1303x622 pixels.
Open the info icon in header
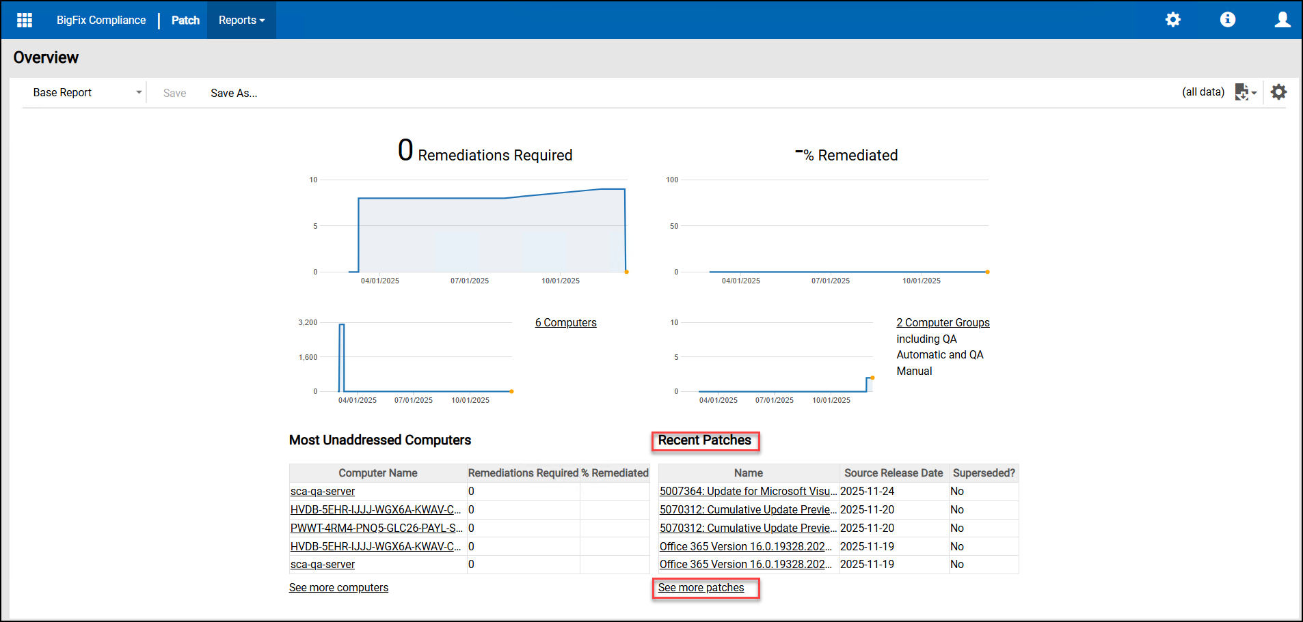coord(1227,20)
